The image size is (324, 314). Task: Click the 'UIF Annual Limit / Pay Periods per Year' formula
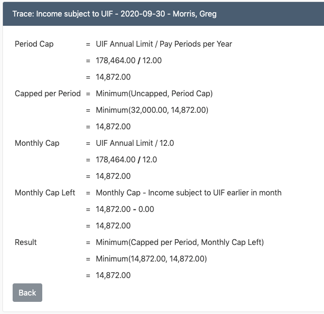(164, 44)
